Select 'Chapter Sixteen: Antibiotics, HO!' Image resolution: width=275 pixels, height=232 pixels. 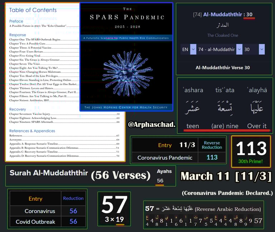(x=29, y=100)
